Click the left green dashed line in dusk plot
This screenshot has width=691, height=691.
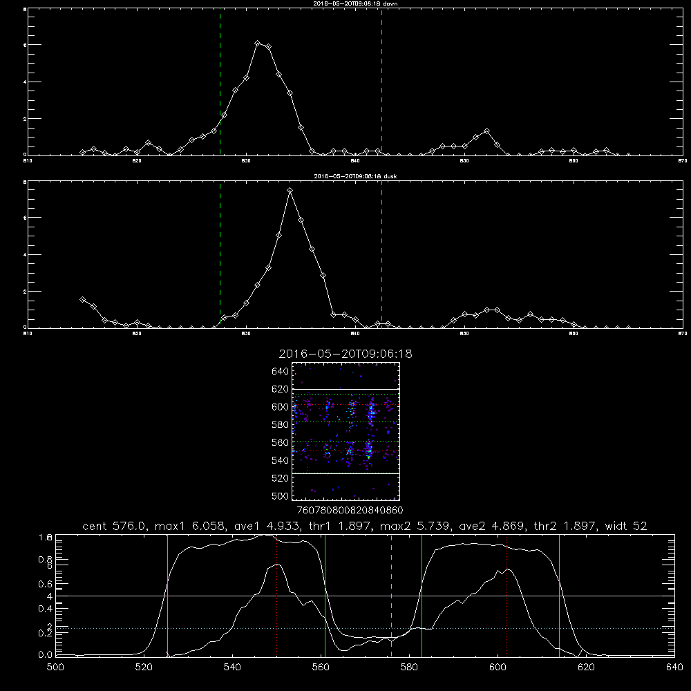220,255
